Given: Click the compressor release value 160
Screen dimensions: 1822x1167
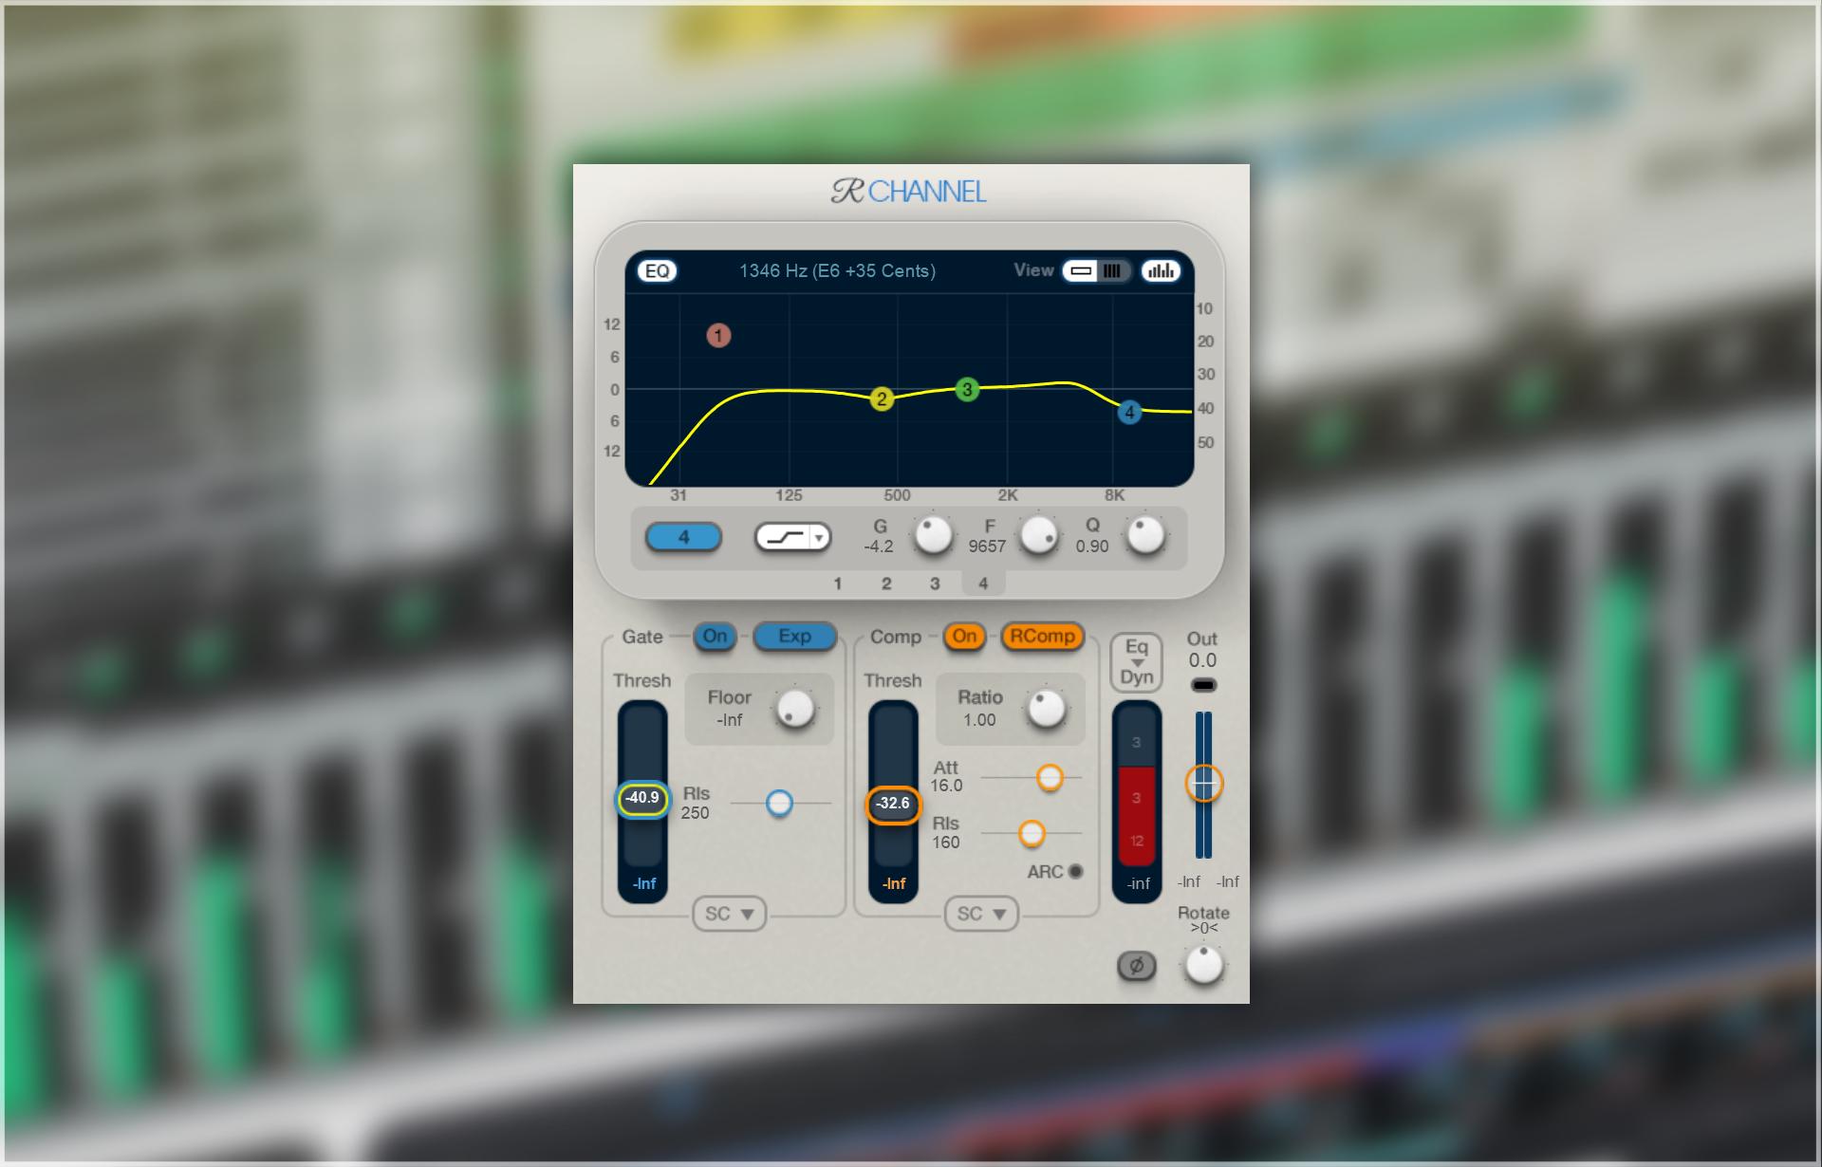Looking at the screenshot, I should coord(945,843).
